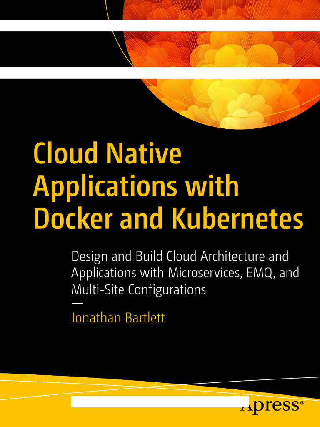Click subtitle line "Multi-Site Configurations"
This screenshot has width=320, height=427.
pos(138,290)
